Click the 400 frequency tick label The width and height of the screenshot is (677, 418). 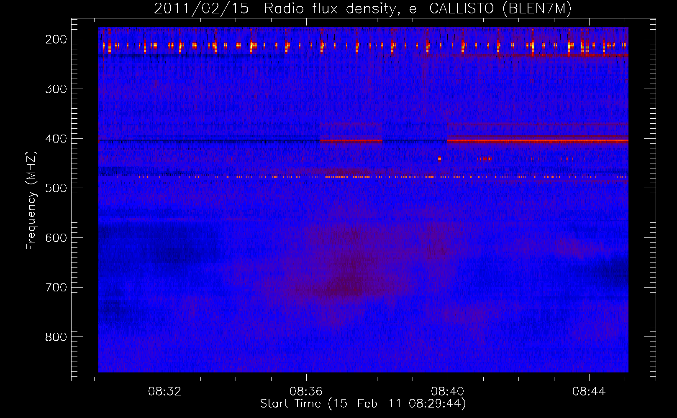pos(56,139)
